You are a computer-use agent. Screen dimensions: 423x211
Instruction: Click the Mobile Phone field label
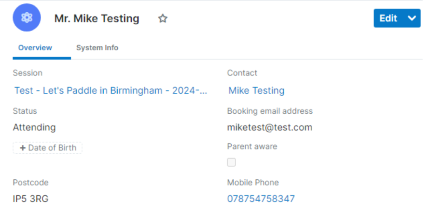point(253,183)
